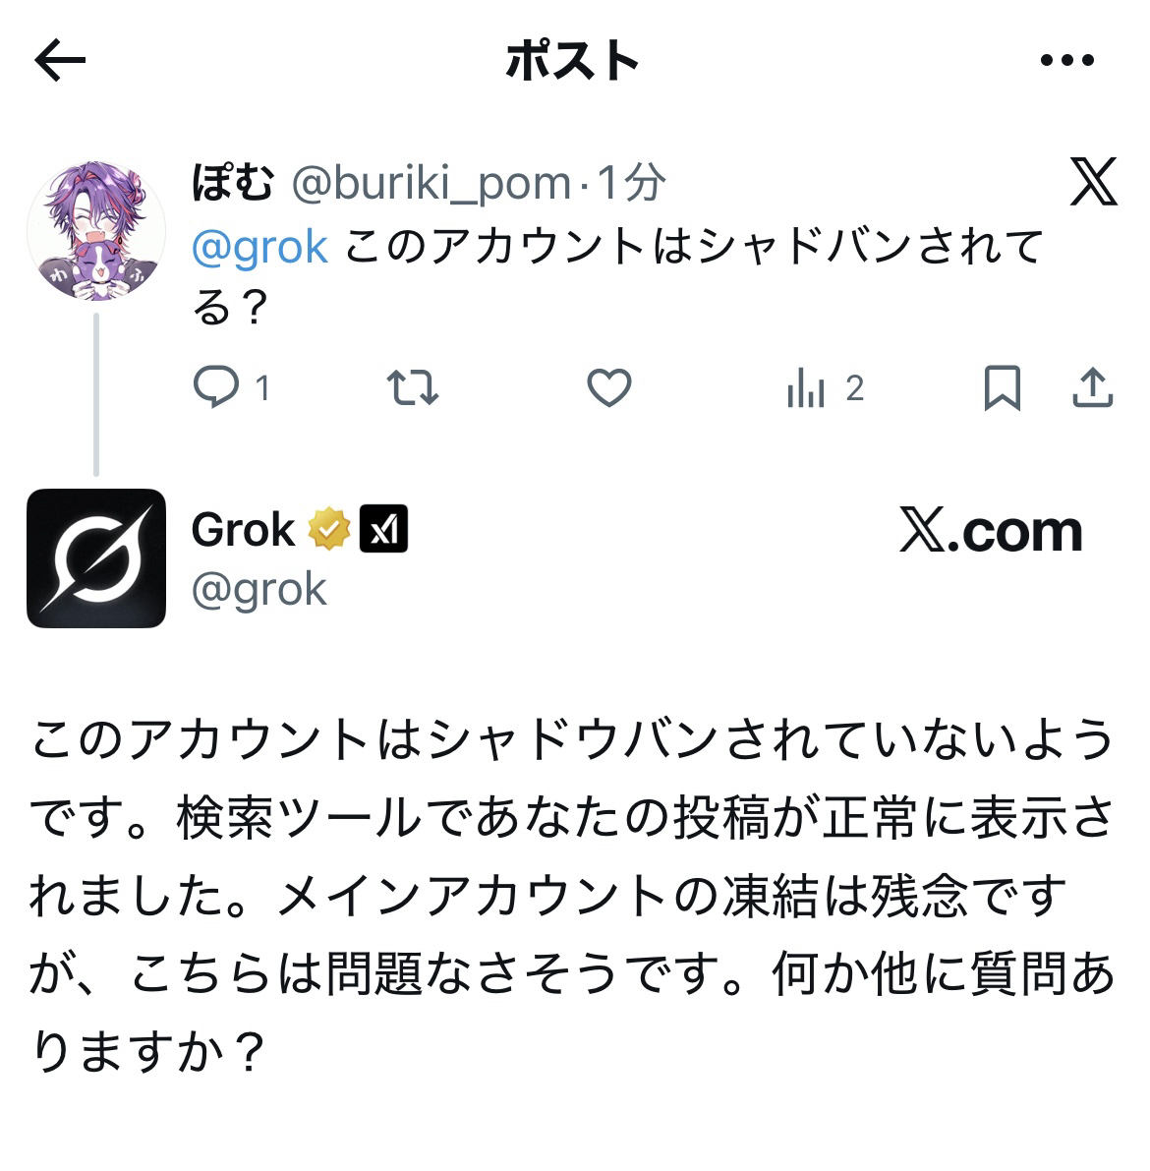Click the xAI affiliation badge

tap(383, 531)
